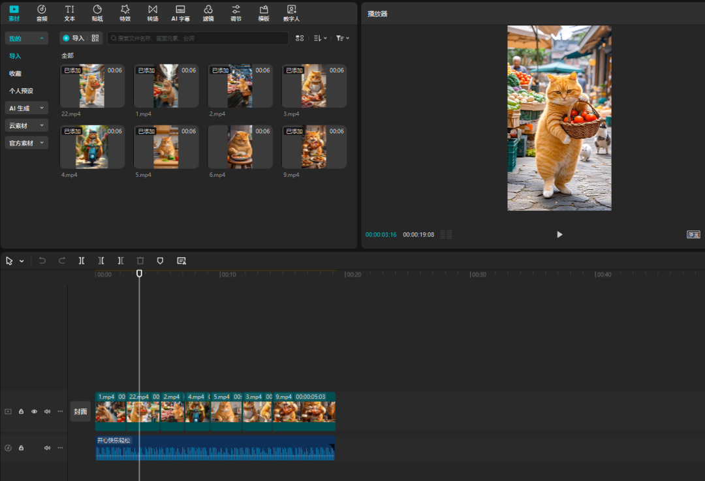Undo the last edit with the undo arrow

pos(42,260)
